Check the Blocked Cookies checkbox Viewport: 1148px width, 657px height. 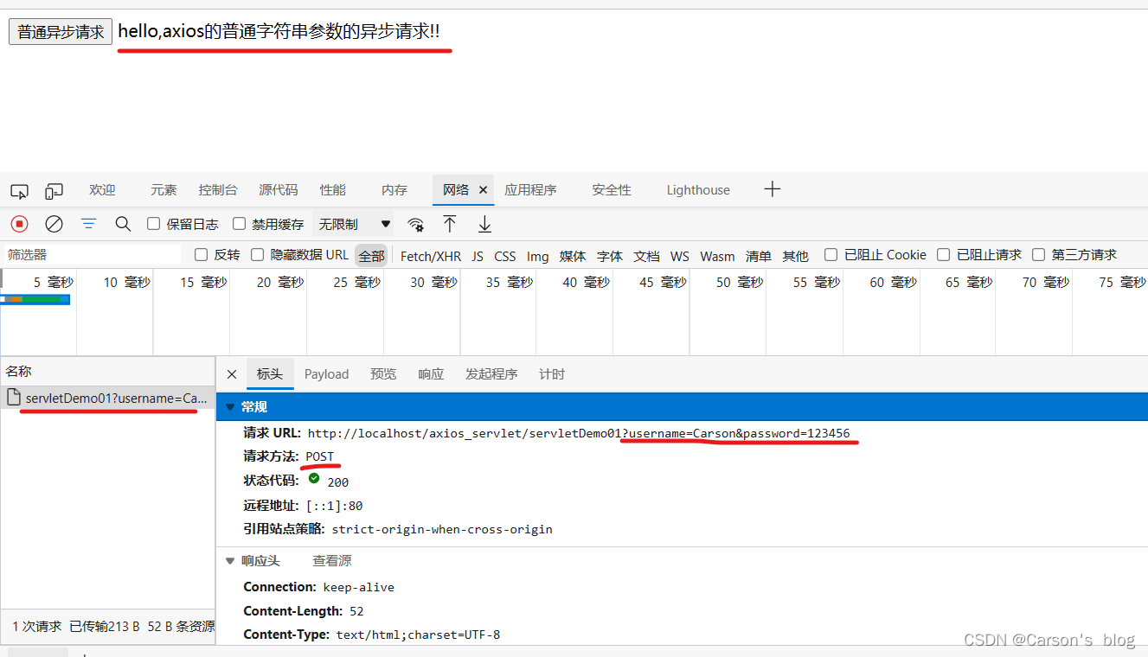(831, 255)
